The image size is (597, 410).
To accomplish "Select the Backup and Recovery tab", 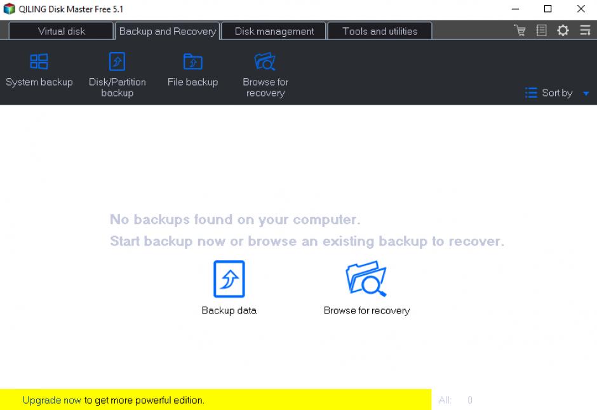I will tap(167, 31).
